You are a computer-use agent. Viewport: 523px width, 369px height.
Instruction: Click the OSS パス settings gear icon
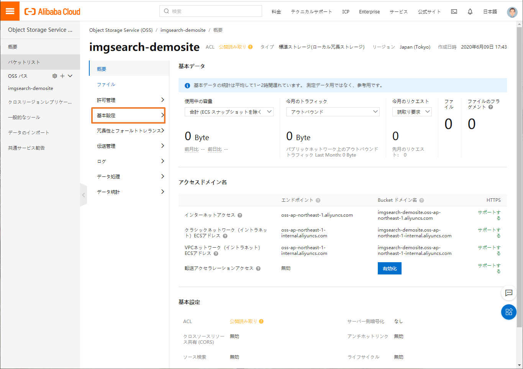pyautogui.click(x=55, y=76)
